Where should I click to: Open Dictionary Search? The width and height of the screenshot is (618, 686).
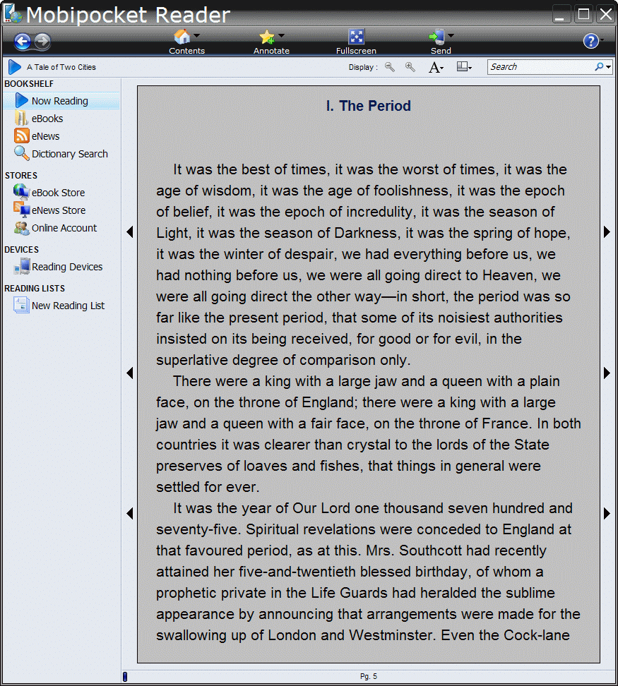pos(70,154)
